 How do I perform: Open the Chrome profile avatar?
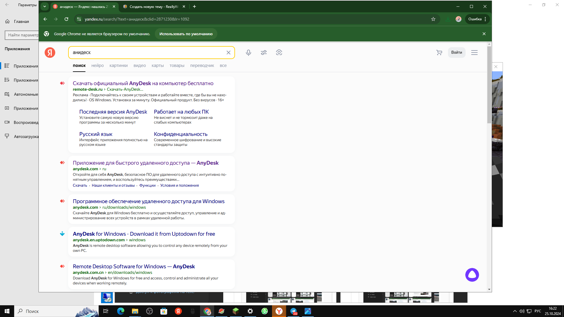coord(459,19)
